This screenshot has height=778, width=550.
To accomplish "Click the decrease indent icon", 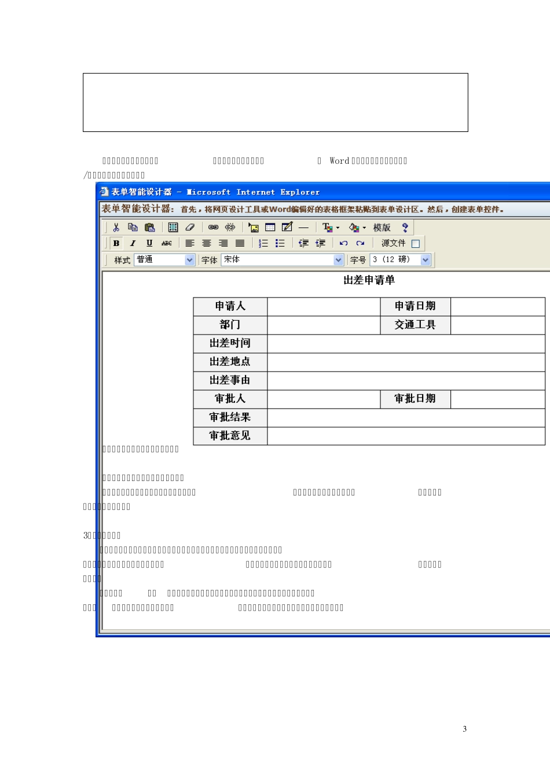I will (303, 243).
